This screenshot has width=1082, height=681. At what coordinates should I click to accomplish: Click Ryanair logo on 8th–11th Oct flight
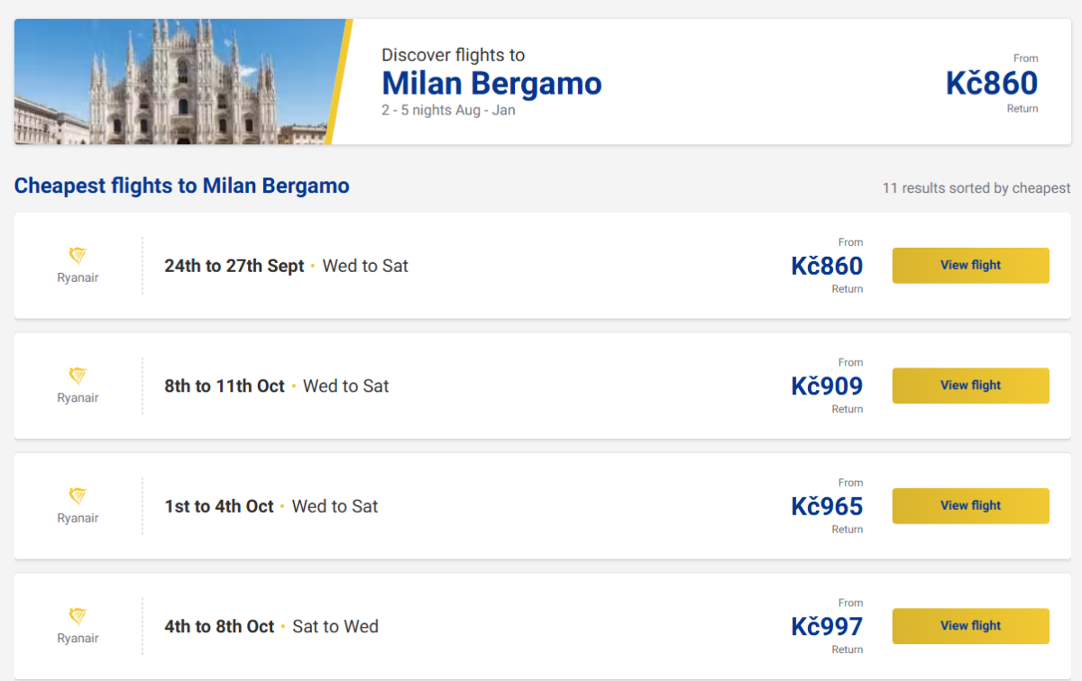point(78,377)
